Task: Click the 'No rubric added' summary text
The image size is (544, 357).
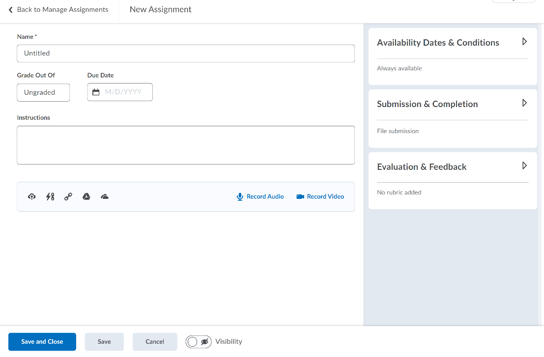Action: pos(399,192)
